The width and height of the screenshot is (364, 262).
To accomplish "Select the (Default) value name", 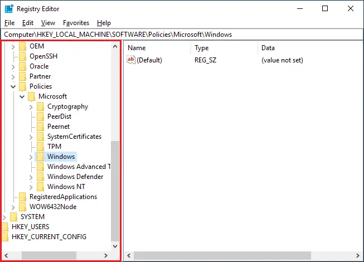I will pos(149,60).
